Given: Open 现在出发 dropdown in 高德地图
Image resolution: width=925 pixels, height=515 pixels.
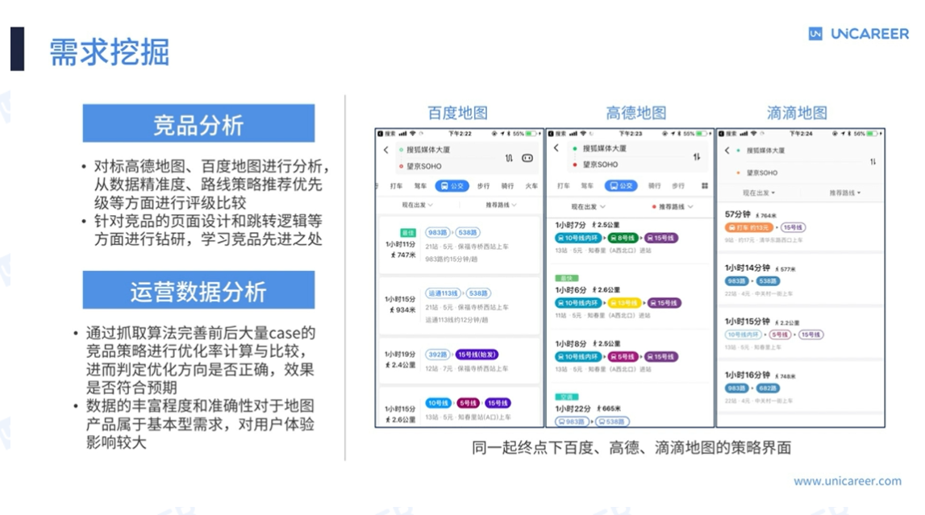Looking at the screenshot, I should [588, 207].
